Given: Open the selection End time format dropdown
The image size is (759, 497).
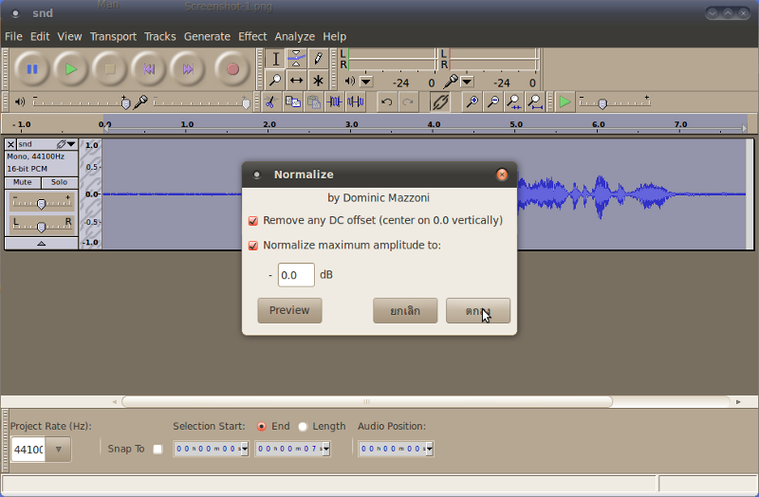Looking at the screenshot, I should (326, 449).
